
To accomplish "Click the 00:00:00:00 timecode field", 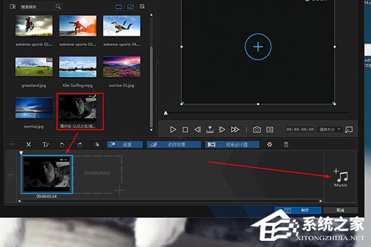I will tap(300, 129).
